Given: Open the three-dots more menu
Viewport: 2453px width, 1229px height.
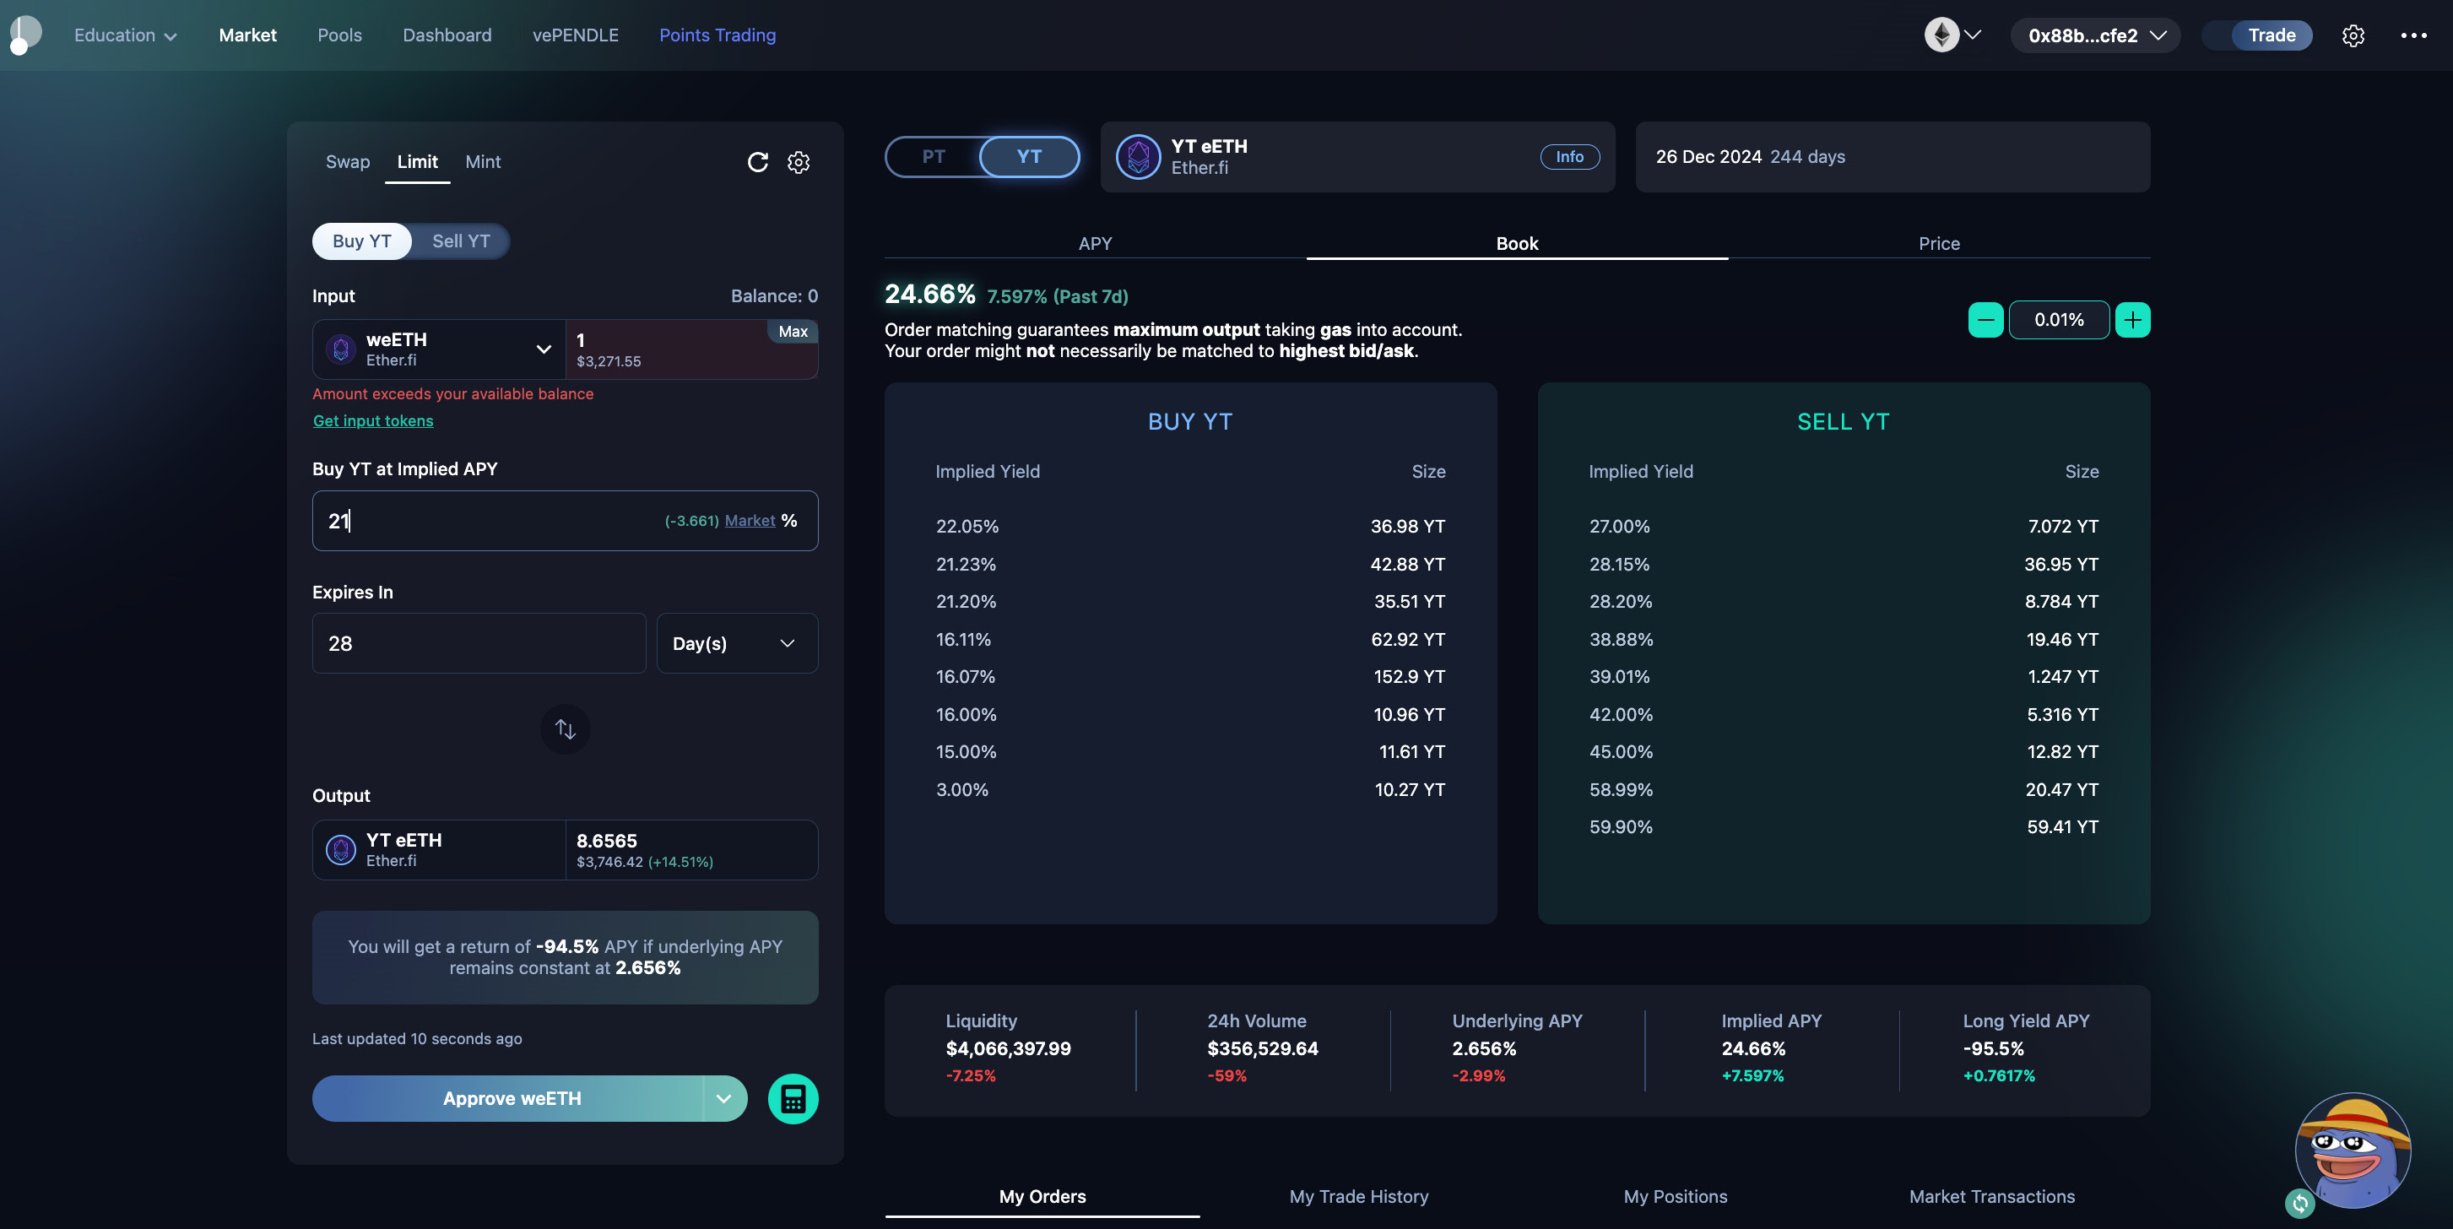Looking at the screenshot, I should (x=2413, y=35).
